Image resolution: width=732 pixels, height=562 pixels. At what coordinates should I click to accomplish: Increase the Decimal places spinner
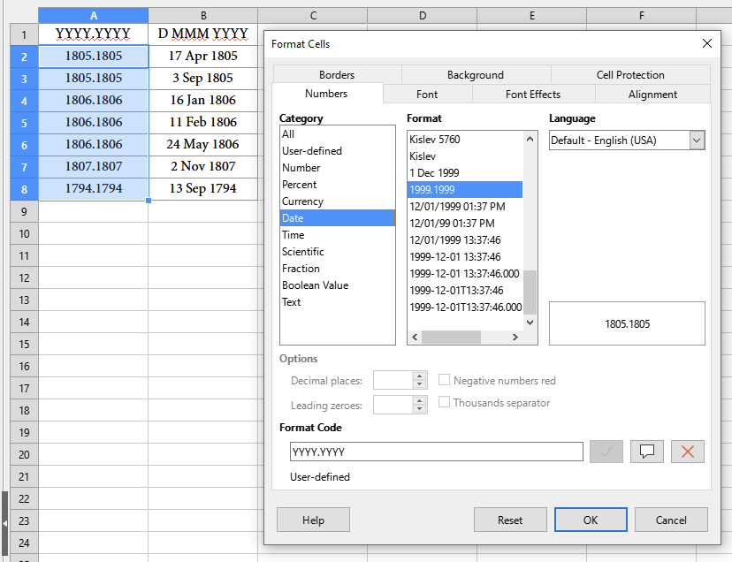pyautogui.click(x=420, y=376)
